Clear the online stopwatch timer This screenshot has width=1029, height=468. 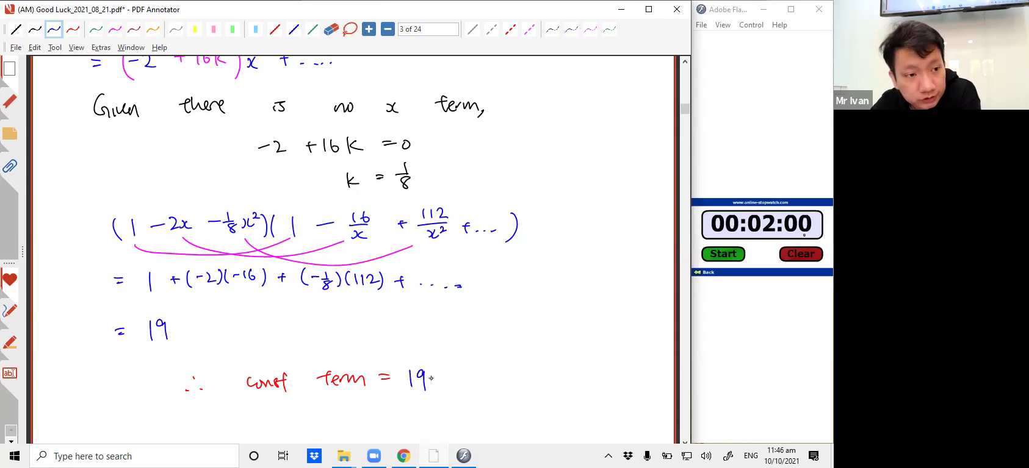coord(801,253)
